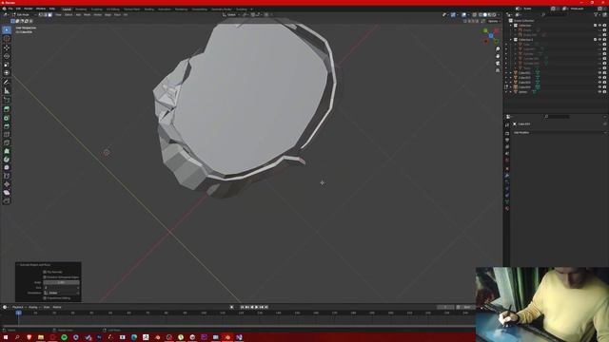Screen dimensions: 609x342
Task: Select the 3D Cursor tool
Action: (7, 39)
